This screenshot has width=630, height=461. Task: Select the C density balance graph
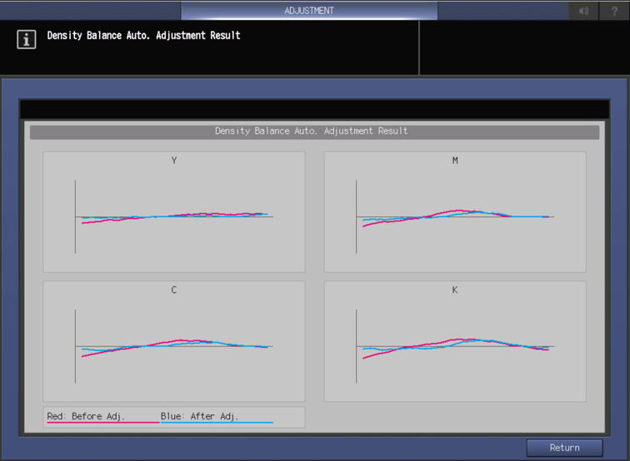174,346
